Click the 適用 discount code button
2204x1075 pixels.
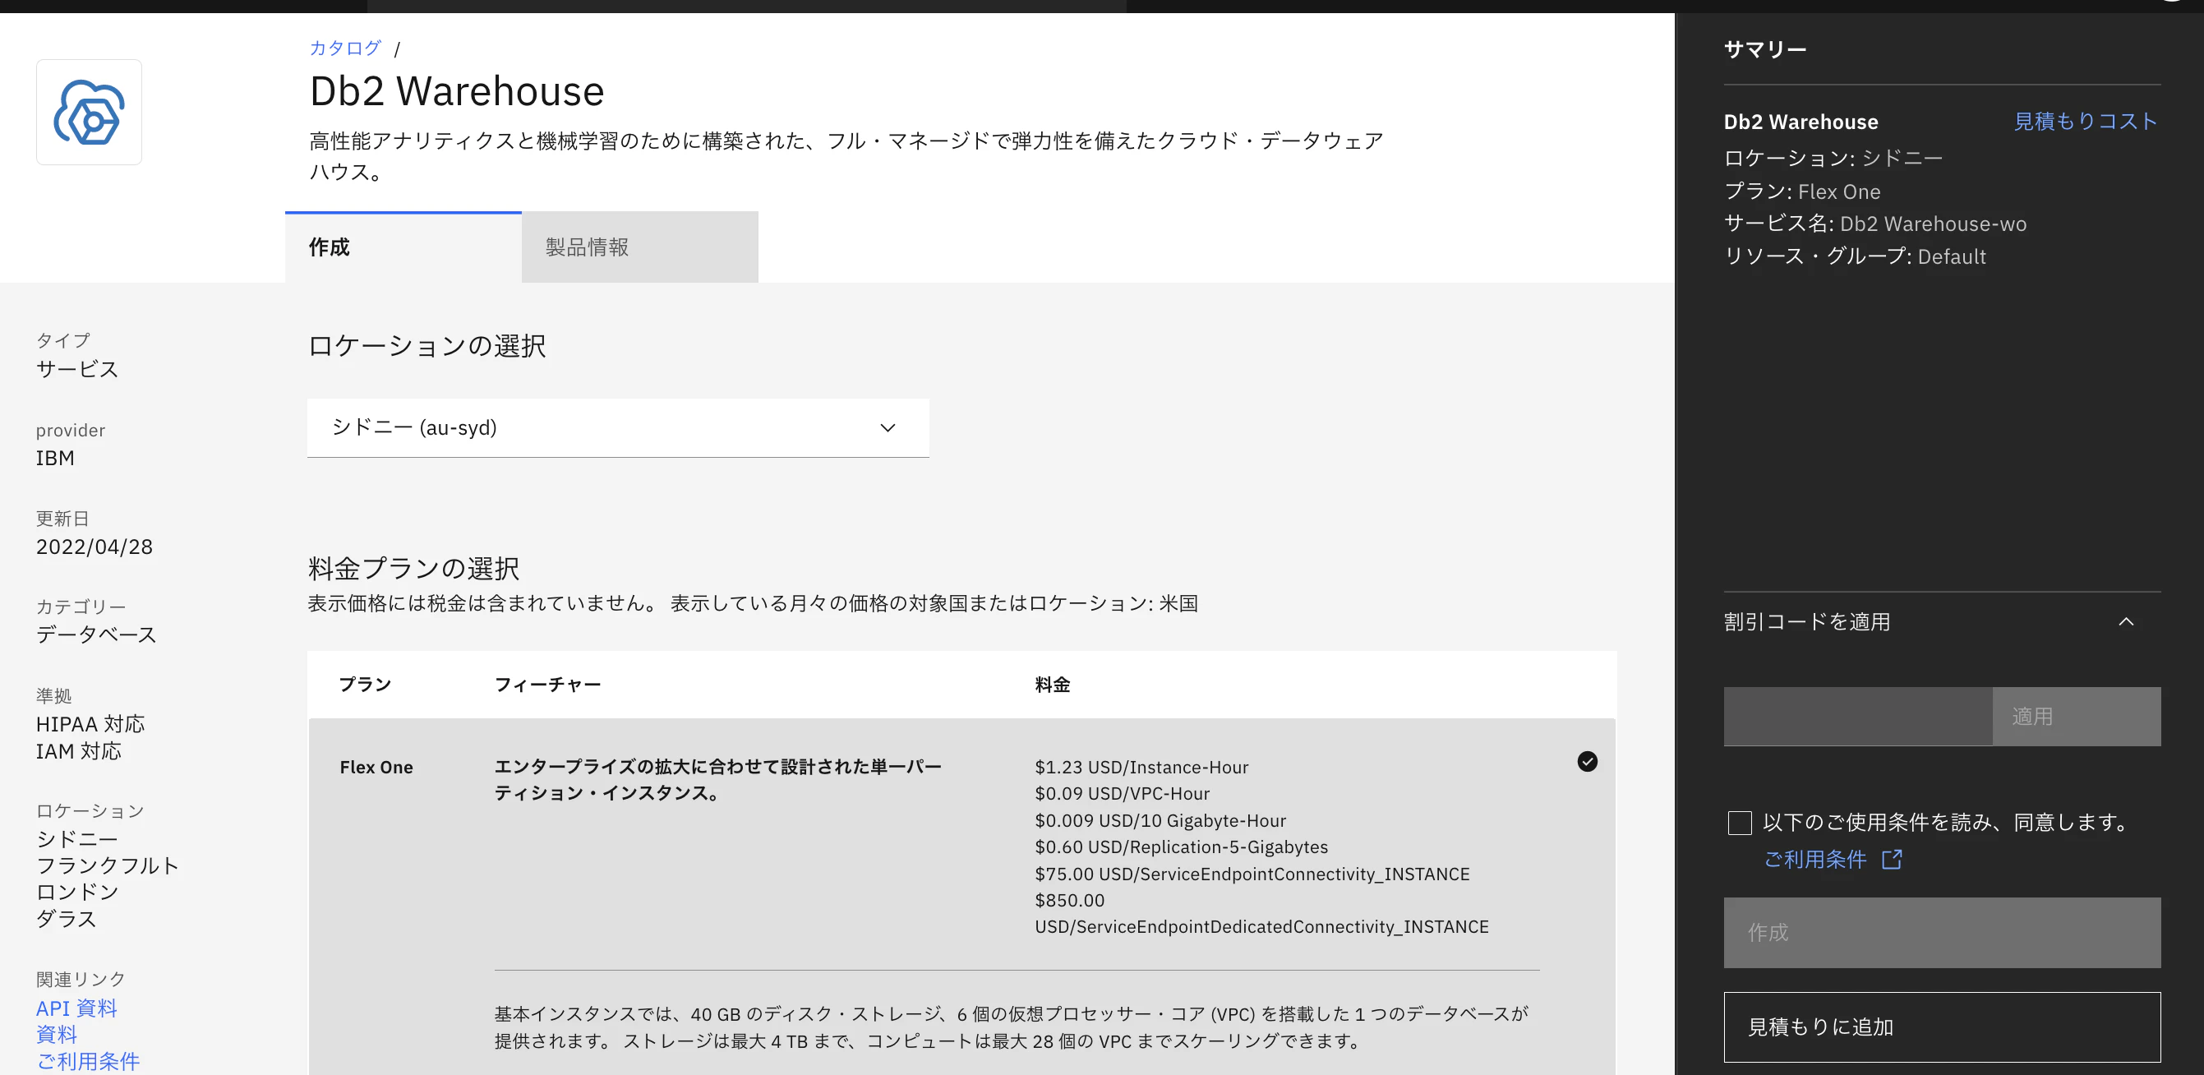2076,717
